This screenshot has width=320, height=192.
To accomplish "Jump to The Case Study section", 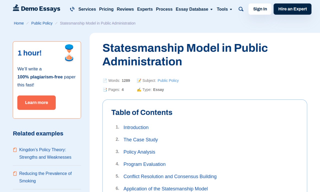I will [x=141, y=140].
